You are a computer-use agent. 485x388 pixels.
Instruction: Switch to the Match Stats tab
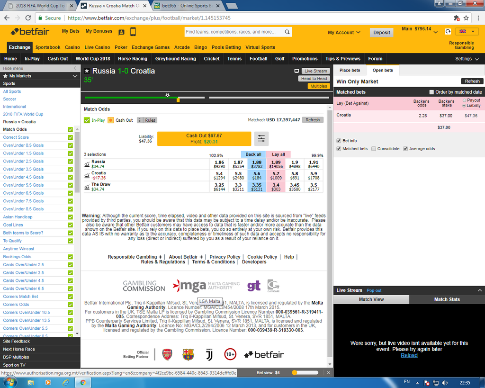[447, 299]
